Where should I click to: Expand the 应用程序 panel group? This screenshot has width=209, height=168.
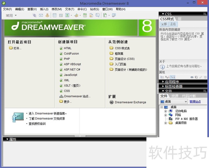tap(163, 82)
